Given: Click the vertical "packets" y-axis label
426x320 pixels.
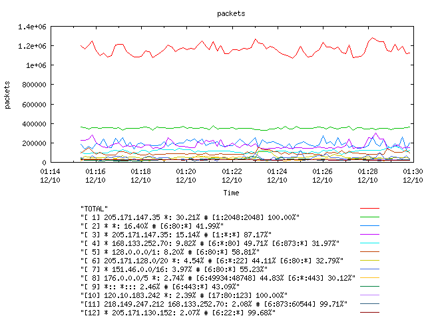Looking at the screenshot, I should 7,95.
